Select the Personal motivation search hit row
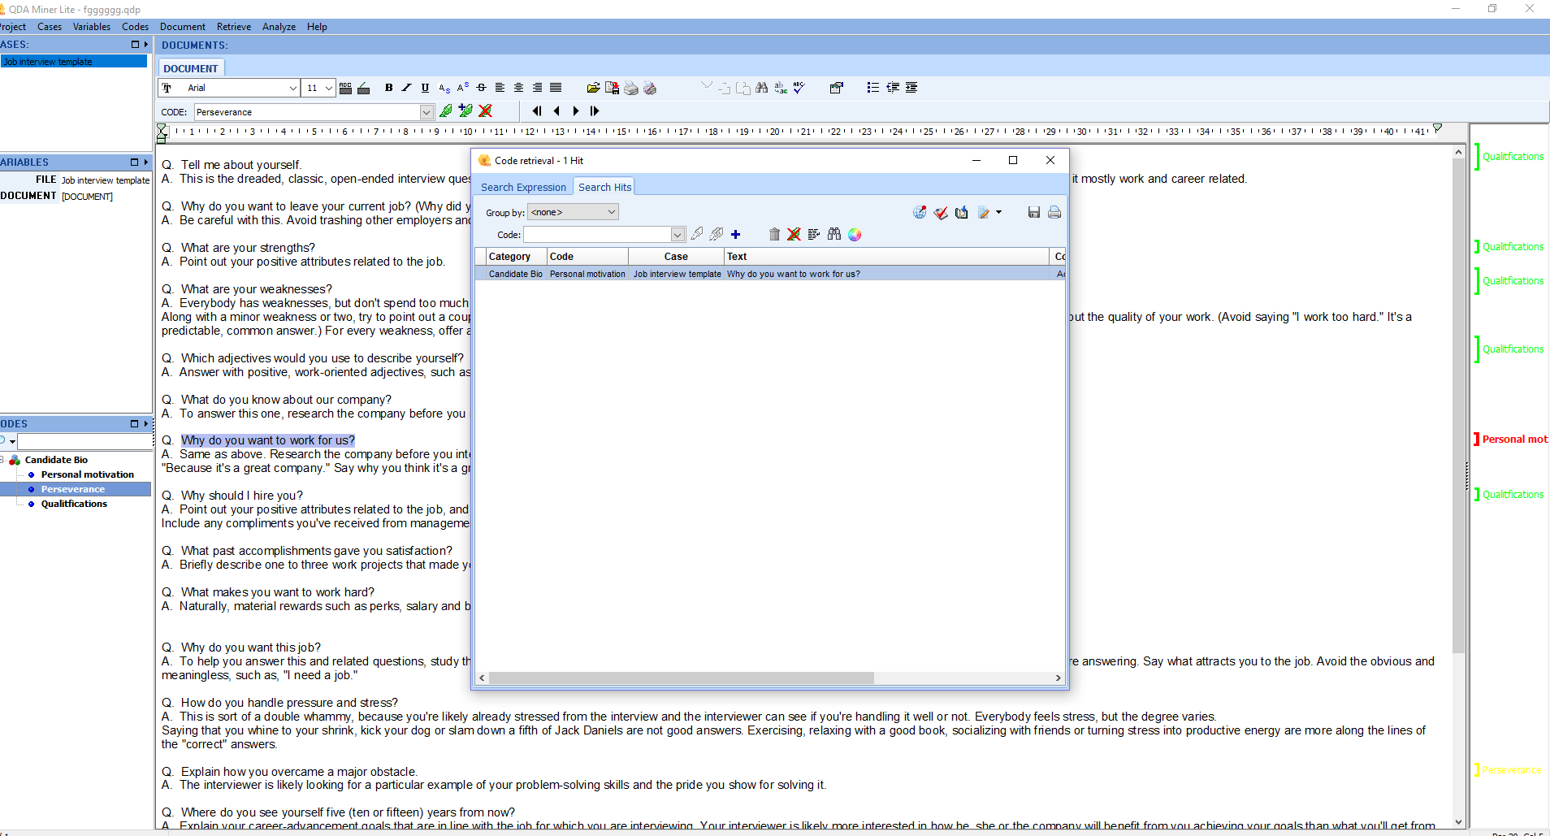Viewport: 1550px width, 836px height. coord(769,274)
